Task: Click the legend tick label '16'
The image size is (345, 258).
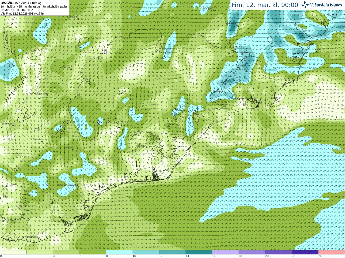Action: coord(214,256)
